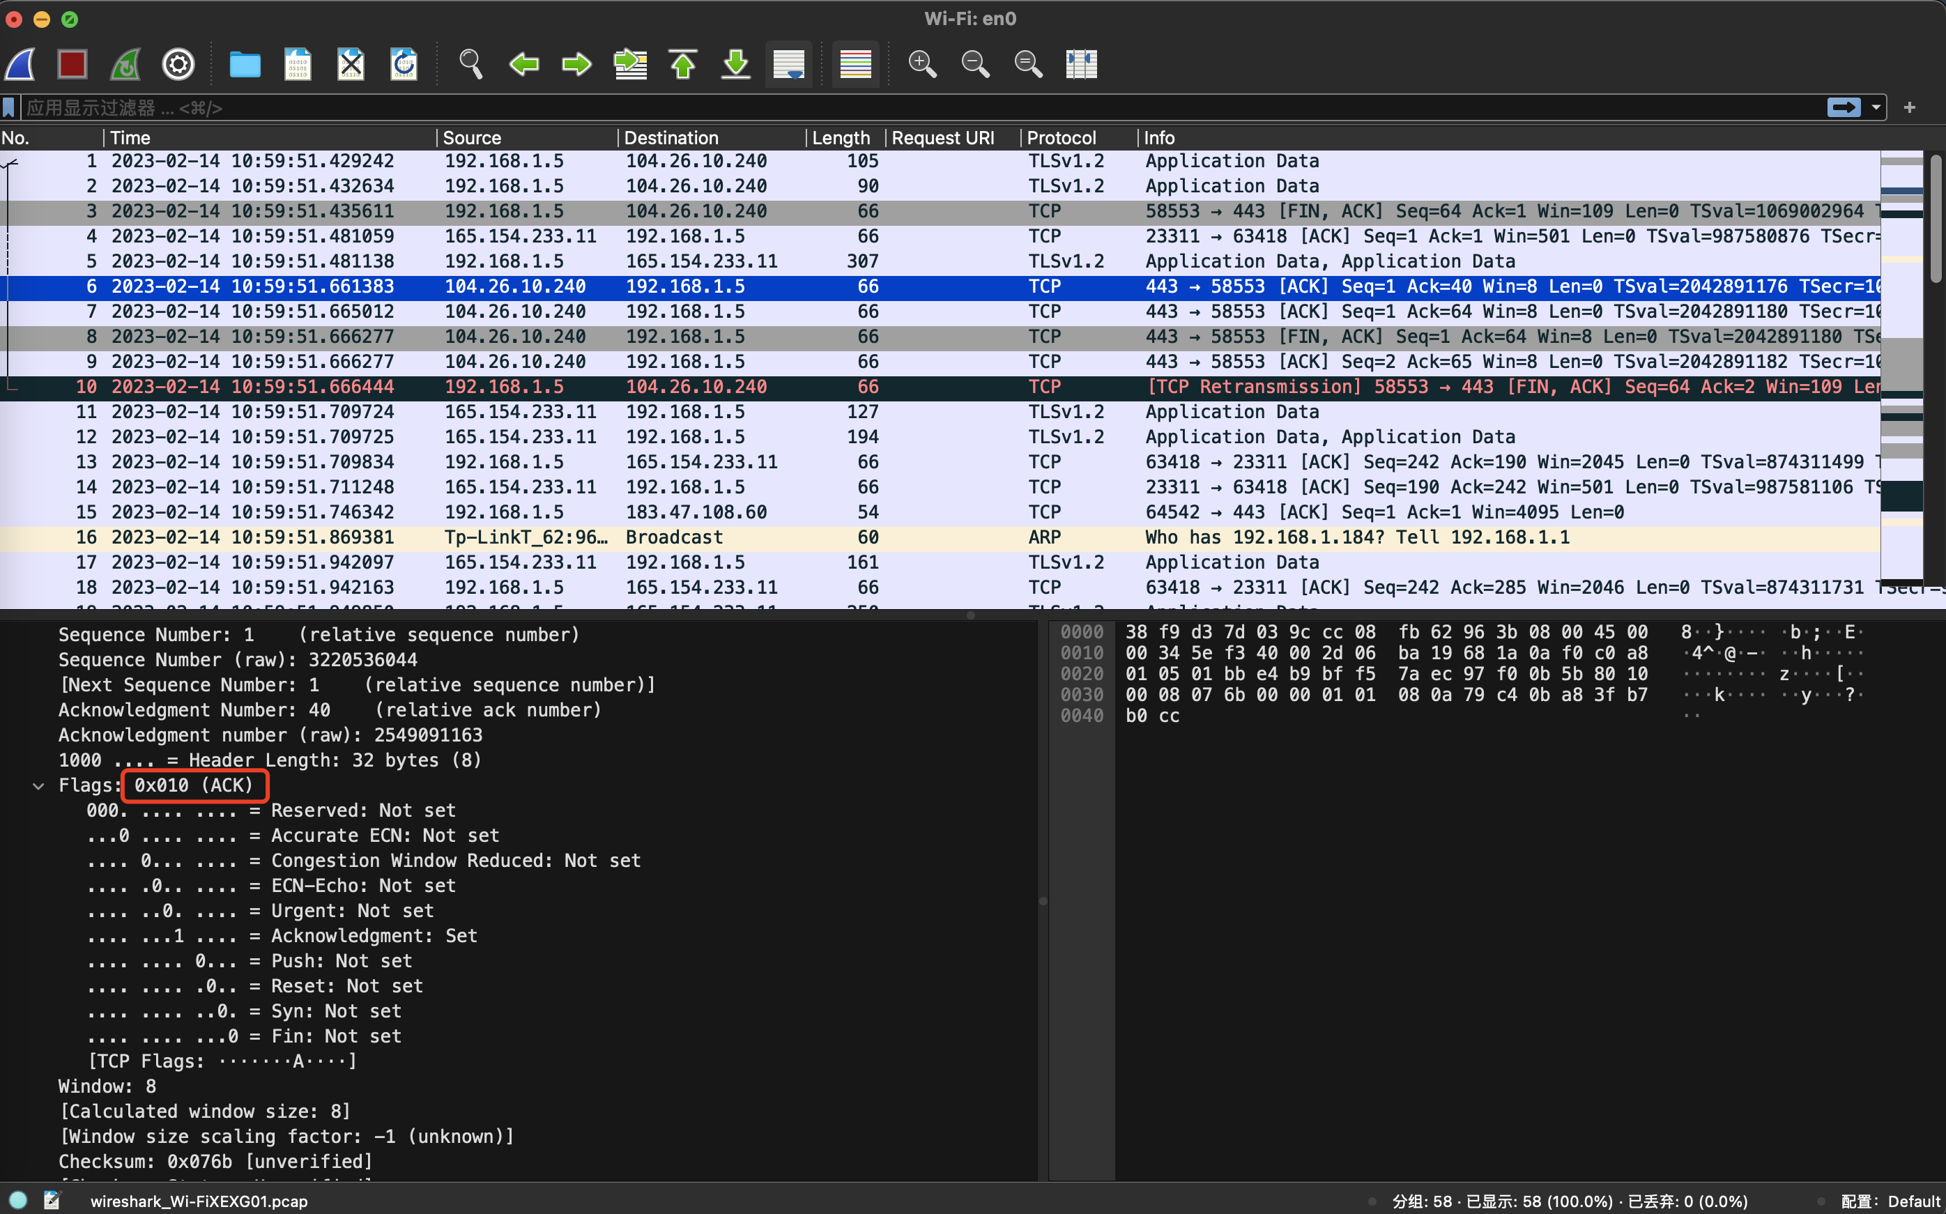Reload the capture file icon
This screenshot has width=1946, height=1214.
404,64
